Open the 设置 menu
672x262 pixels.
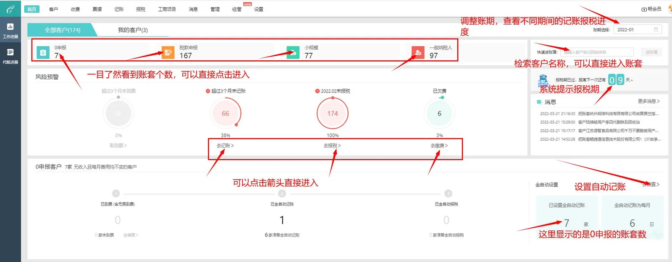pyautogui.click(x=259, y=9)
